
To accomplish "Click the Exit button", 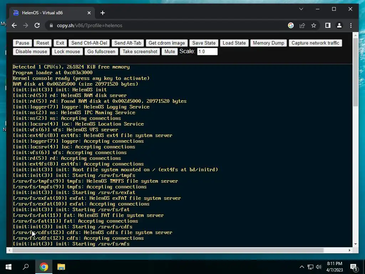I will click(60, 43).
